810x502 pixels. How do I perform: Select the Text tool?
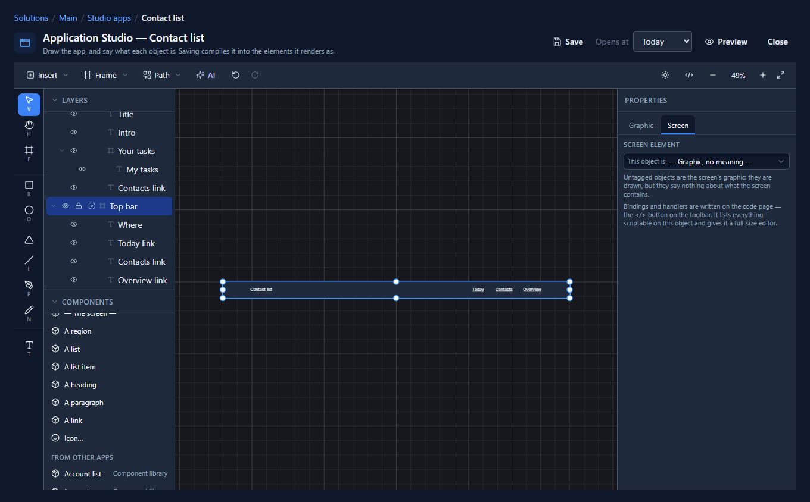click(29, 348)
